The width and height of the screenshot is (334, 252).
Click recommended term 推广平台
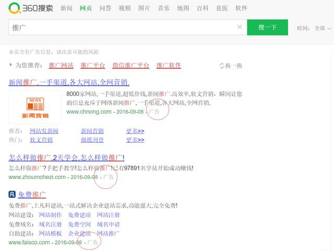pyautogui.click(x=93, y=65)
